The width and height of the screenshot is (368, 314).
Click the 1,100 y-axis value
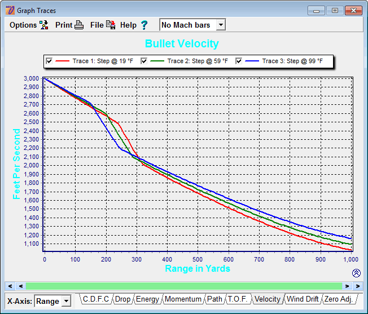coord(32,244)
